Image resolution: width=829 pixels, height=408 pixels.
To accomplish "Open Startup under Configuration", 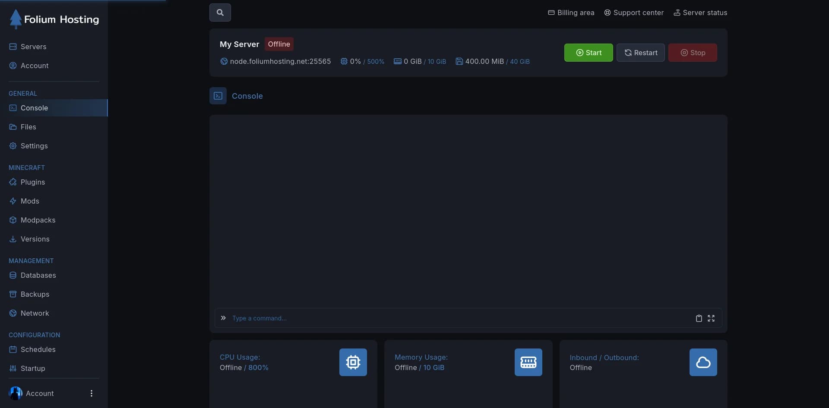I will pos(54,368).
